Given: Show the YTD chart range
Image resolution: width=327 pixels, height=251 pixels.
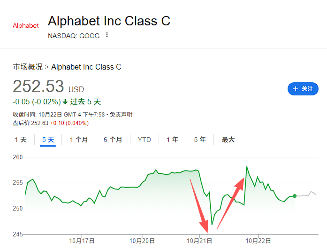Looking at the screenshot, I should 144,140.
